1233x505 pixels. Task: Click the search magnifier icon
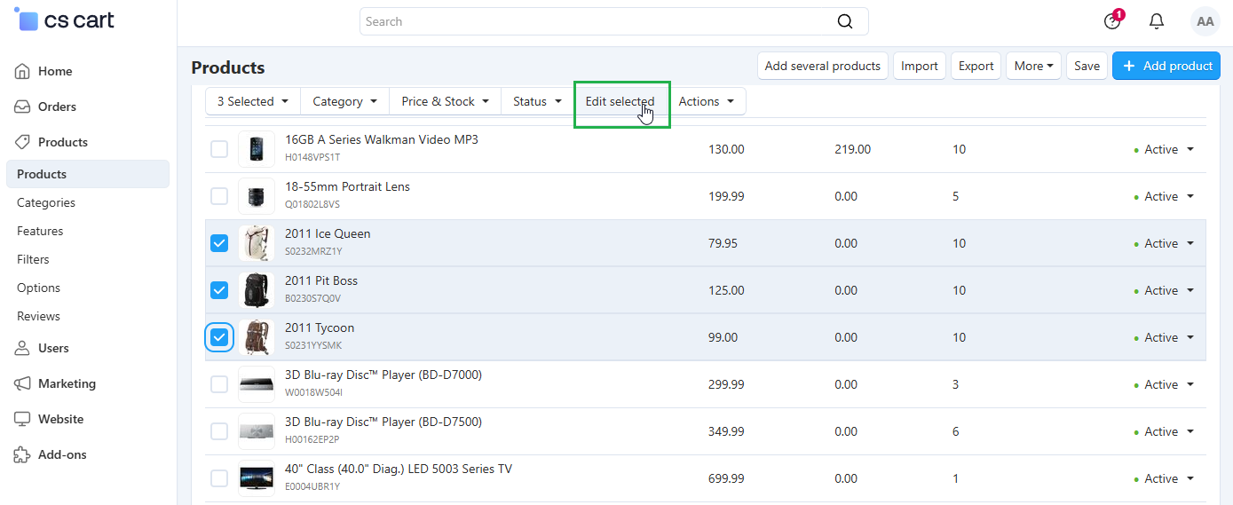click(845, 21)
